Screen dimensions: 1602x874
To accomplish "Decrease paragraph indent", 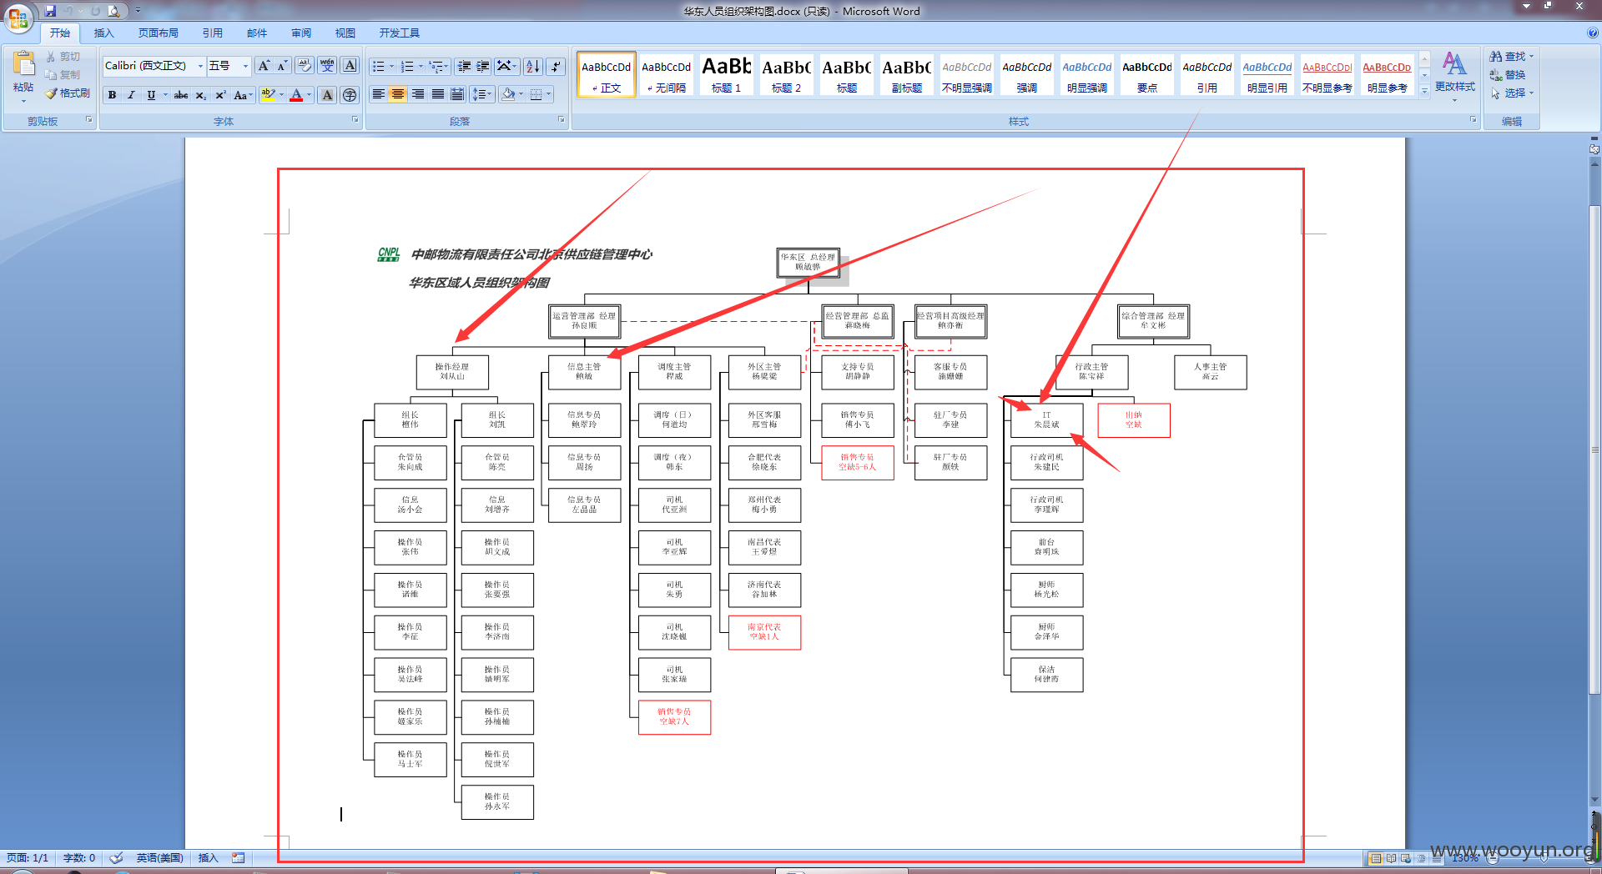I will click(x=465, y=66).
